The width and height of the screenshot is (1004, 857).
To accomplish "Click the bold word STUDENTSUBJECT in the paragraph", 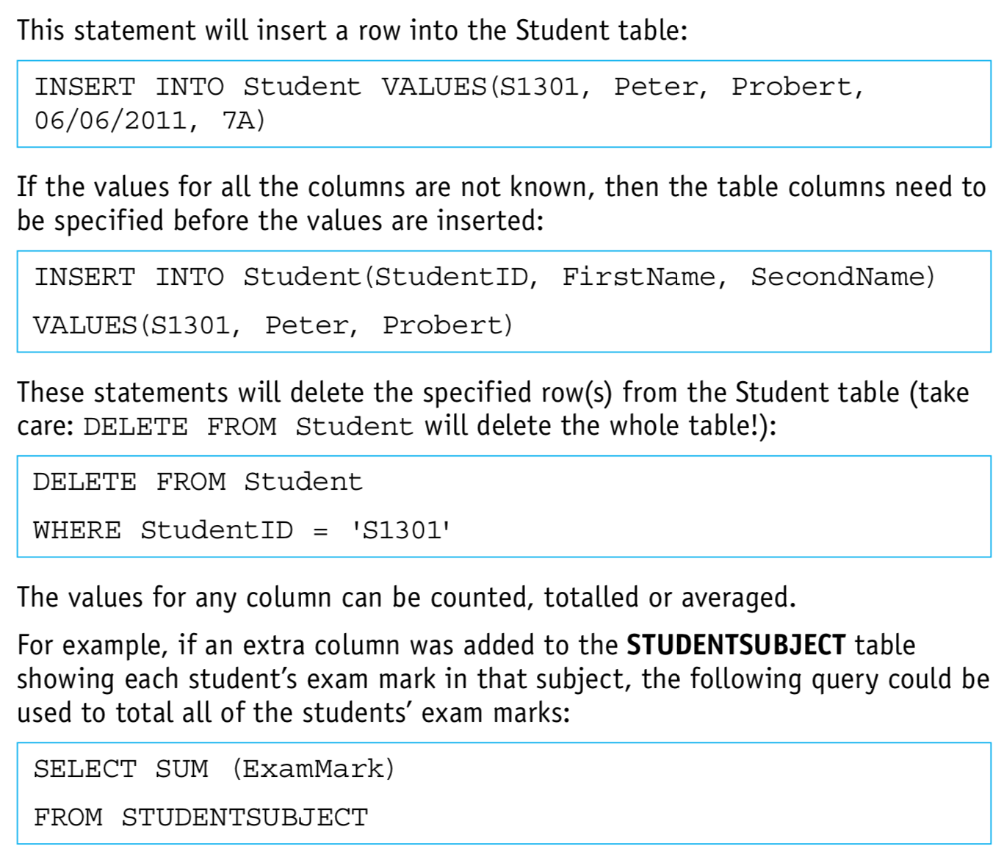I will click(x=735, y=645).
